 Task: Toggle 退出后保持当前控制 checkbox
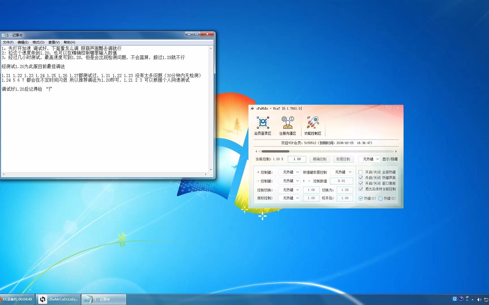361,189
